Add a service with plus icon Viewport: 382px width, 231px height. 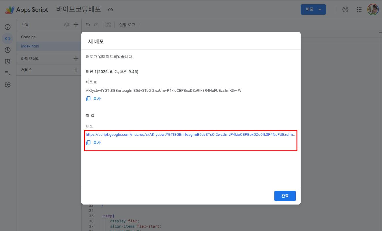[76, 70]
